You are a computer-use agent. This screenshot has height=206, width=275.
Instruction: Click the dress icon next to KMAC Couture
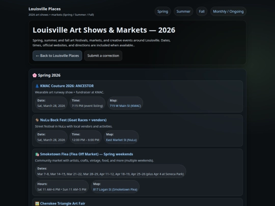pos(37,86)
